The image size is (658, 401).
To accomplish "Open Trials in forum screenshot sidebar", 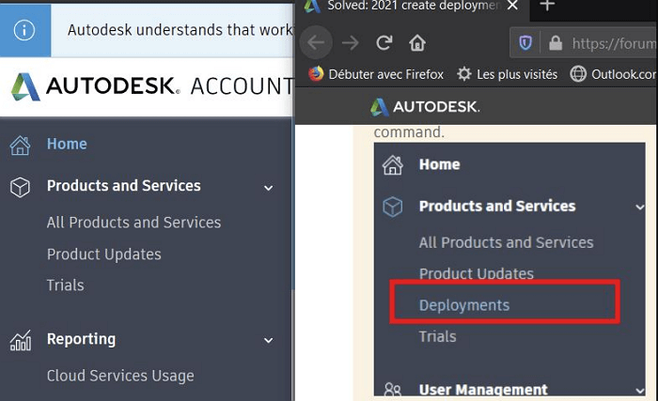I will tap(437, 336).
